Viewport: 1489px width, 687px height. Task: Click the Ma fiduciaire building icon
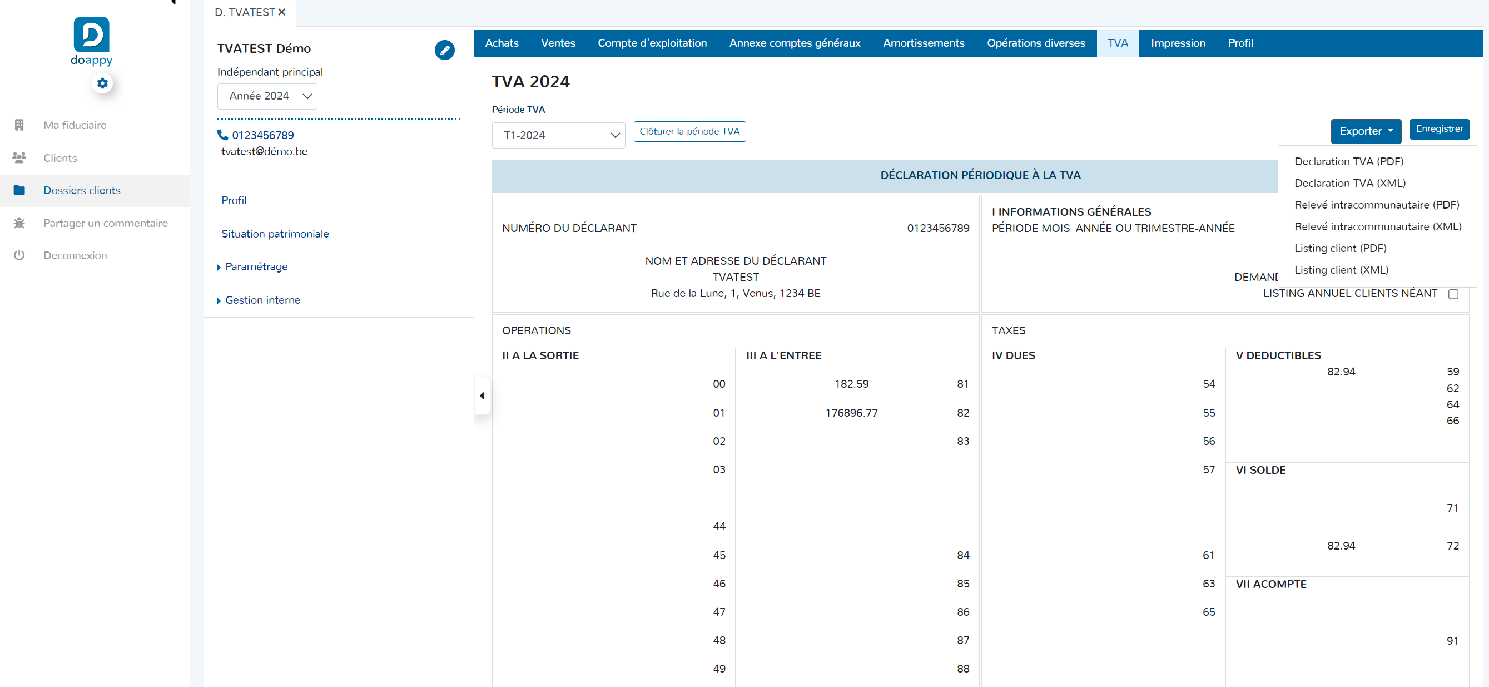pyautogui.click(x=19, y=125)
